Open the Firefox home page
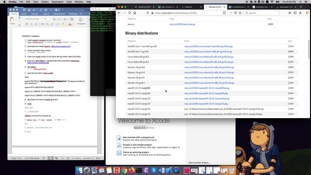The height and width of the screenshot is (175, 311). (x=135, y=13)
